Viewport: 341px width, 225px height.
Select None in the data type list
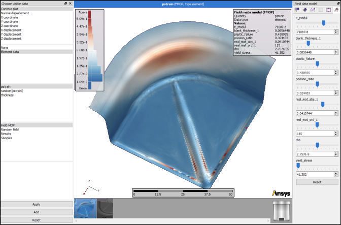point(37,47)
